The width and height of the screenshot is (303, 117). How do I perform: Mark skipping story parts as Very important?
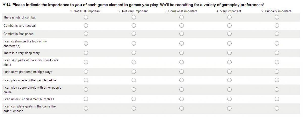[x=229, y=62]
